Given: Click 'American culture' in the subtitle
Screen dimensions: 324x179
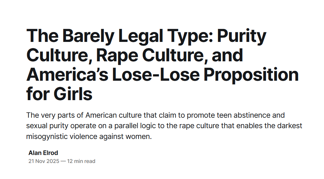Looking at the screenshot, I should click(117, 116).
